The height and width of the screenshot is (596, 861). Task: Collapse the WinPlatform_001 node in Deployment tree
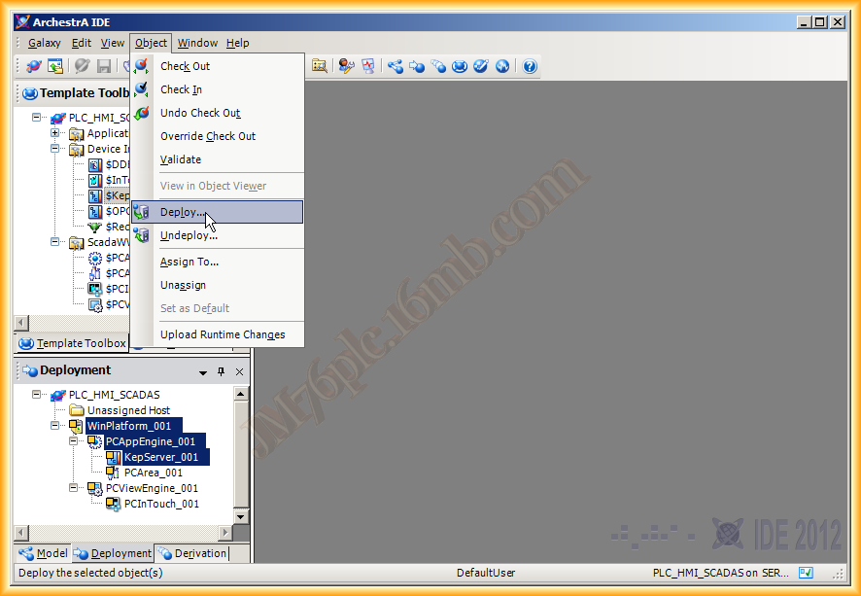pos(55,426)
